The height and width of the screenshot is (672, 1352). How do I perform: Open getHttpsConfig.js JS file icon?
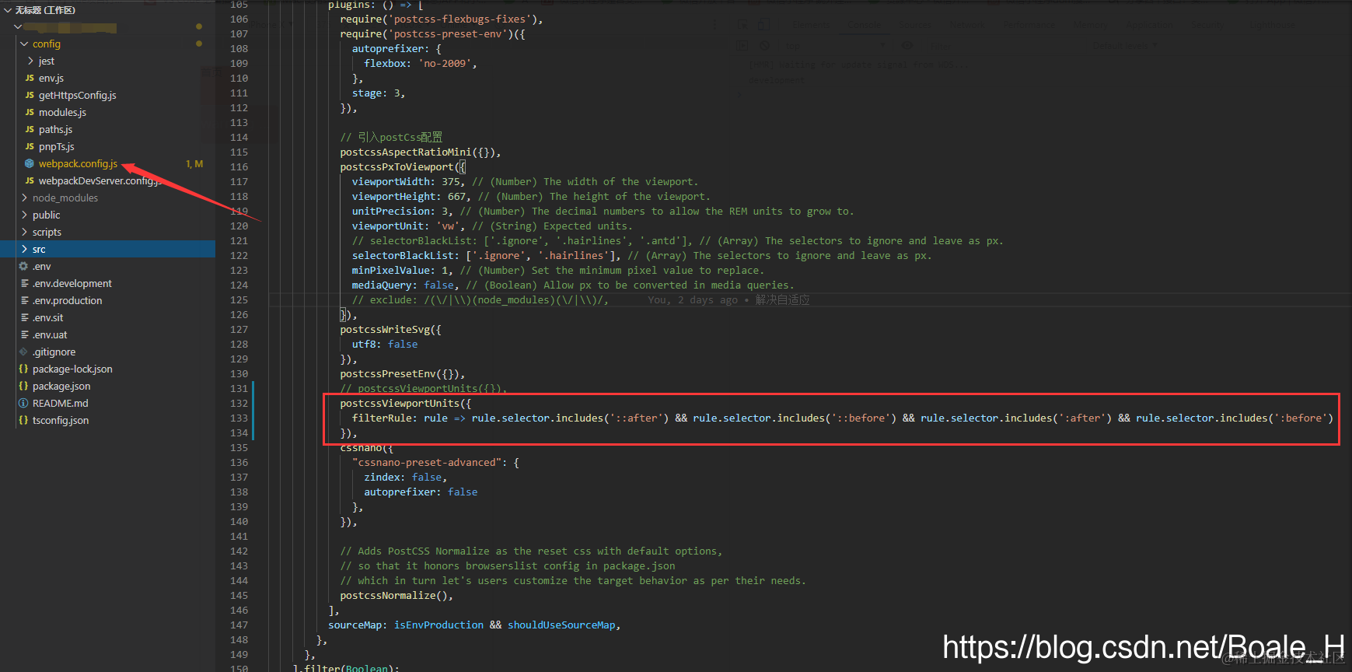tap(30, 95)
